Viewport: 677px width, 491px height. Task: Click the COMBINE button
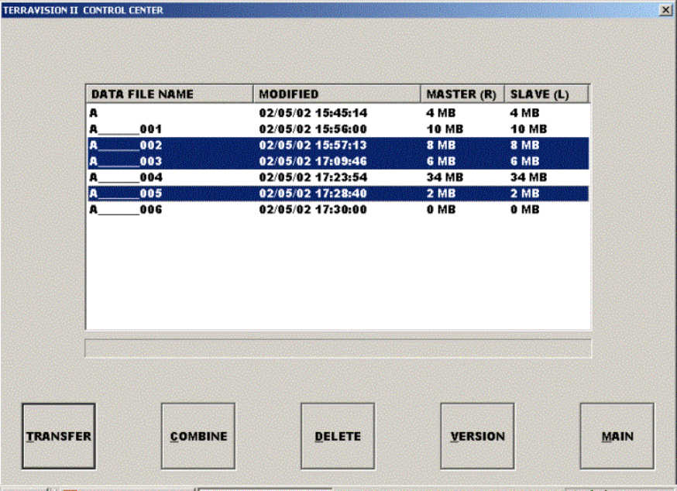coord(198,436)
